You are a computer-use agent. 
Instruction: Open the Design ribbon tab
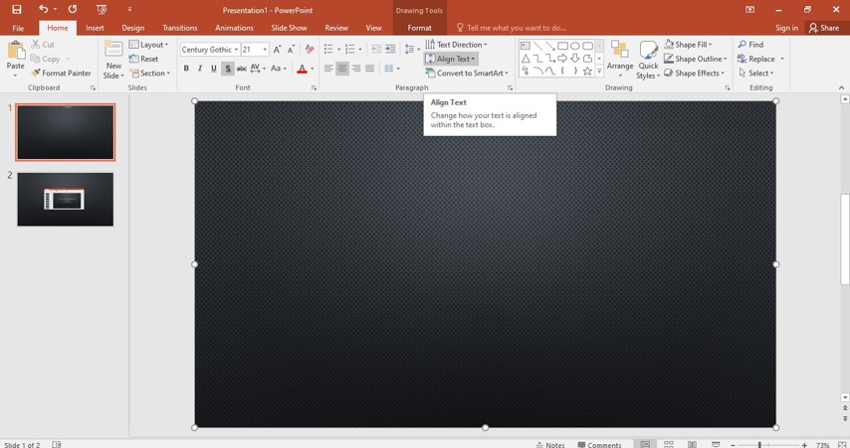click(132, 28)
